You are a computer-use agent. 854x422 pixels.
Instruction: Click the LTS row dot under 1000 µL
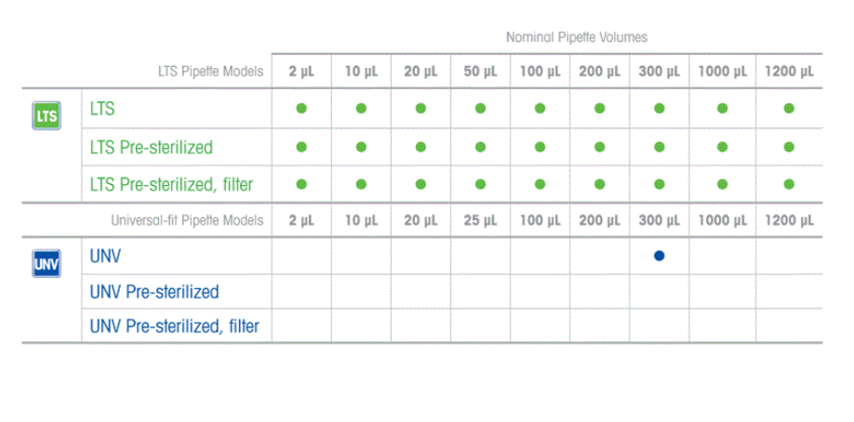(x=722, y=109)
